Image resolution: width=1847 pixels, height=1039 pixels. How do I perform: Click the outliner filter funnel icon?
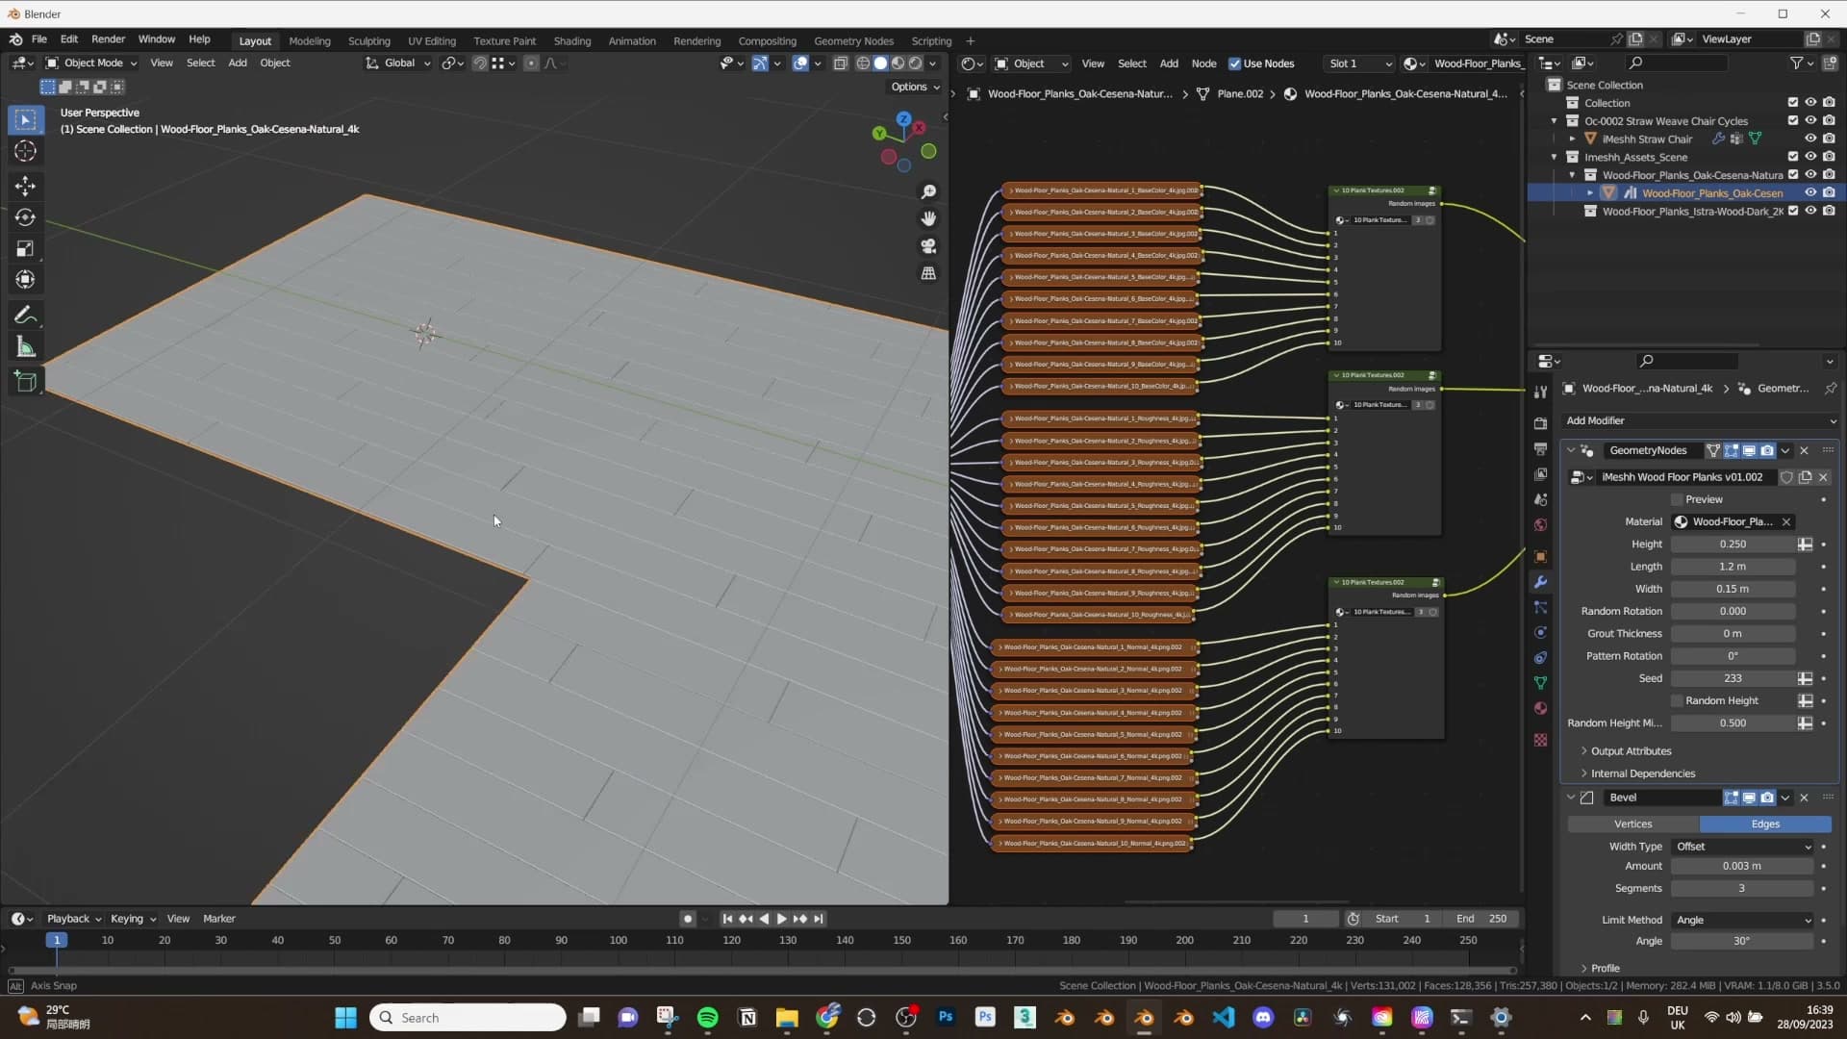(x=1796, y=63)
